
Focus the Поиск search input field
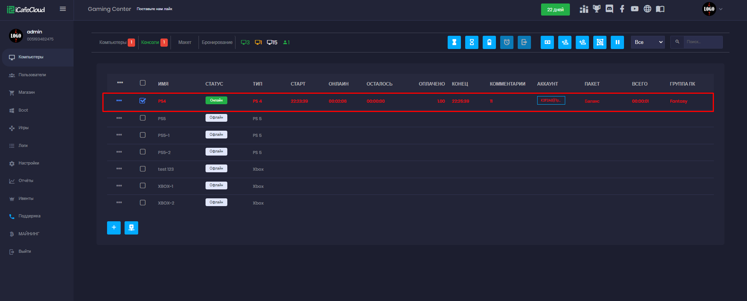pos(703,42)
